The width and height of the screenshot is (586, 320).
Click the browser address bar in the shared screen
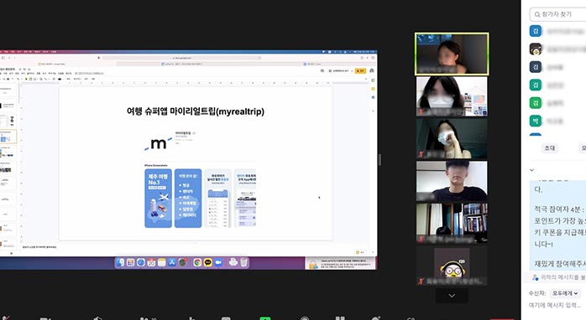[x=181, y=58]
